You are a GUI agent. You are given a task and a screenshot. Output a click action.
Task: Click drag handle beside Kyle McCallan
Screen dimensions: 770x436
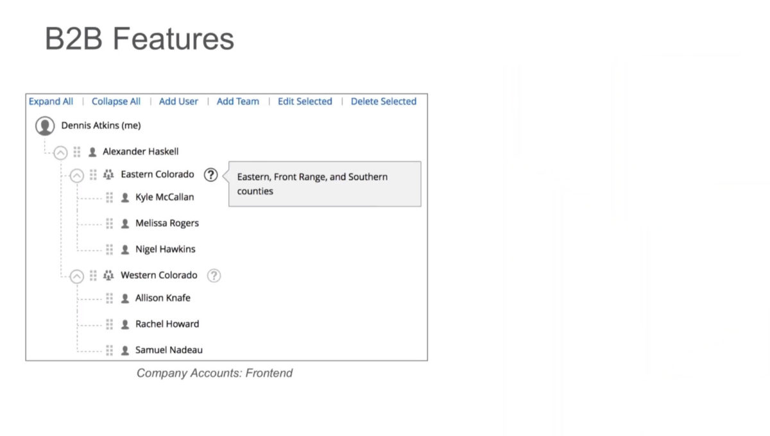point(110,197)
